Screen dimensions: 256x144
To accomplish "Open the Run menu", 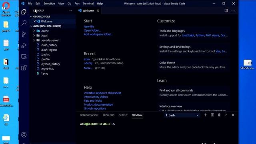I will 77,4.
